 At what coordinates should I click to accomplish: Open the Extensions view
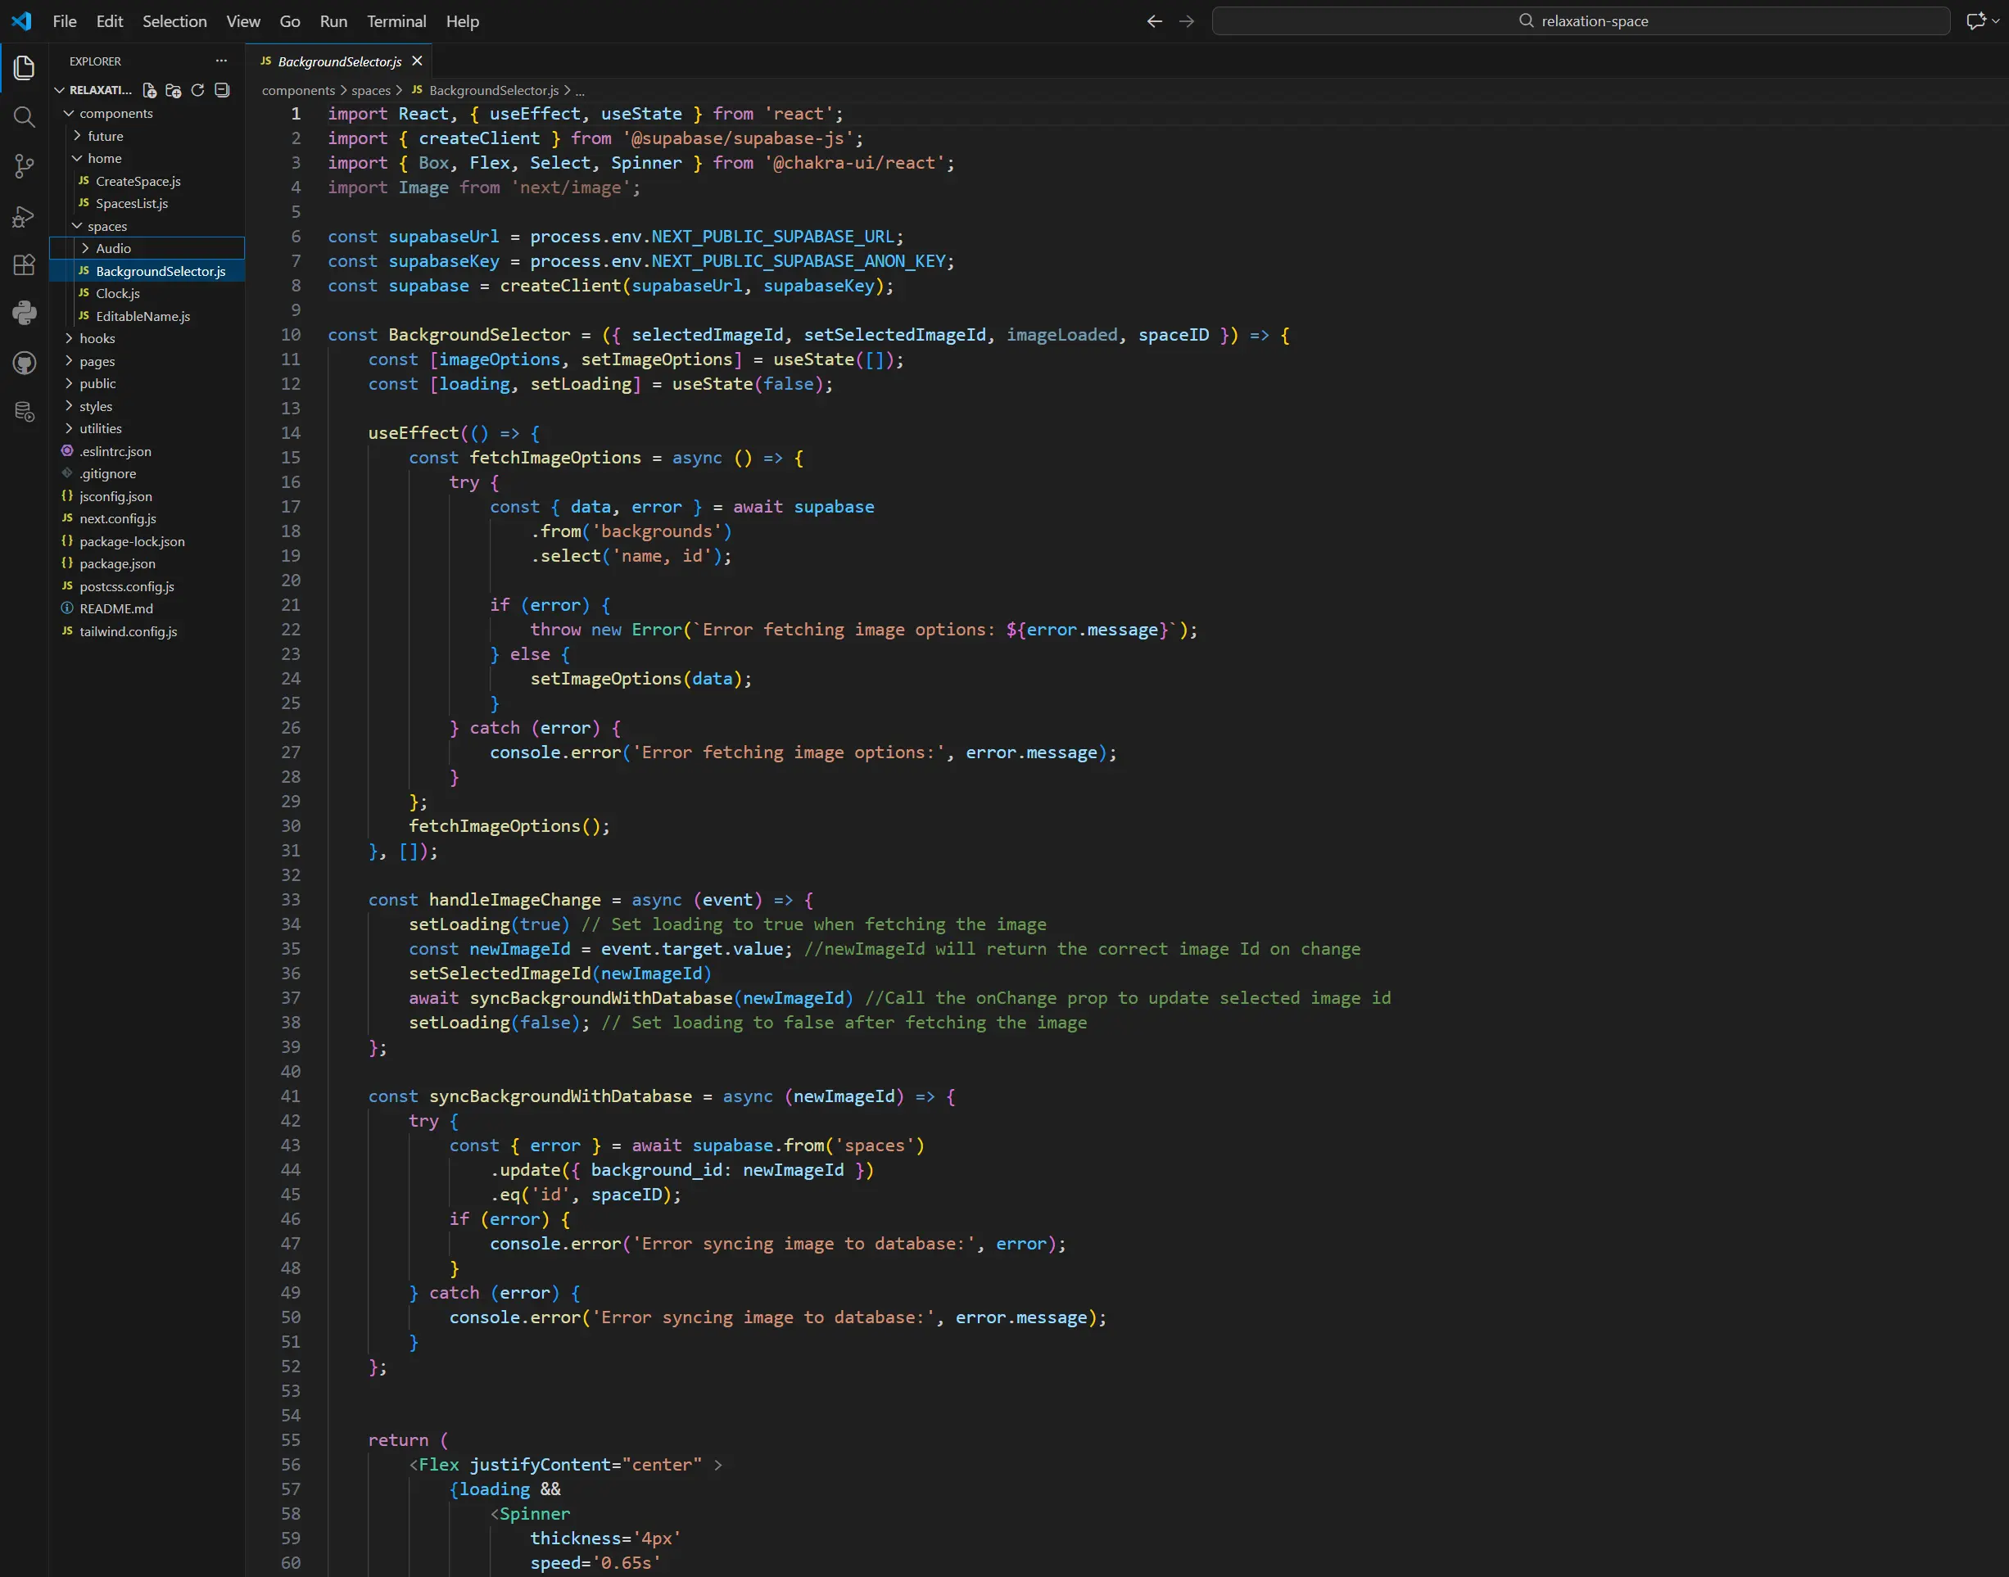pyautogui.click(x=24, y=265)
